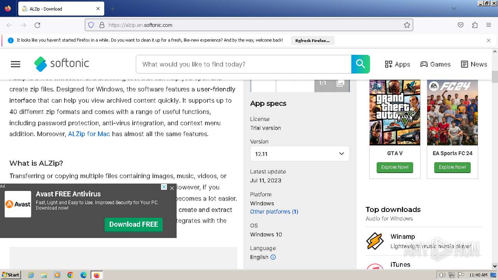Click the EA Sports FC 24 cover thumbnail
498x280 pixels.
tap(452, 112)
